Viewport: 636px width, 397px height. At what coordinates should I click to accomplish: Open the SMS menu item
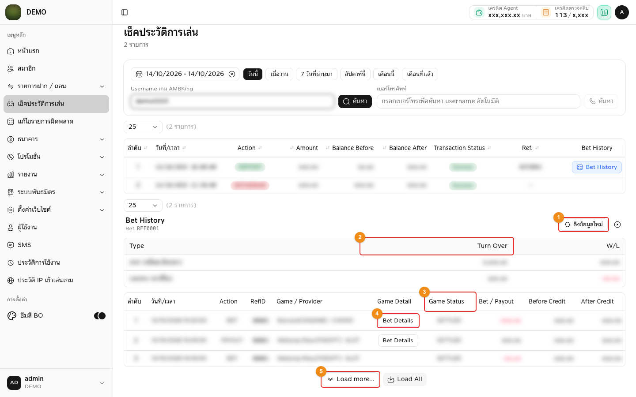pos(56,245)
